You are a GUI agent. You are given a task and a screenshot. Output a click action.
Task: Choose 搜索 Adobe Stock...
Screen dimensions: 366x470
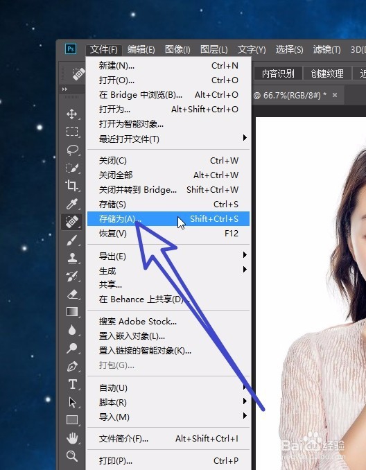click(168, 322)
